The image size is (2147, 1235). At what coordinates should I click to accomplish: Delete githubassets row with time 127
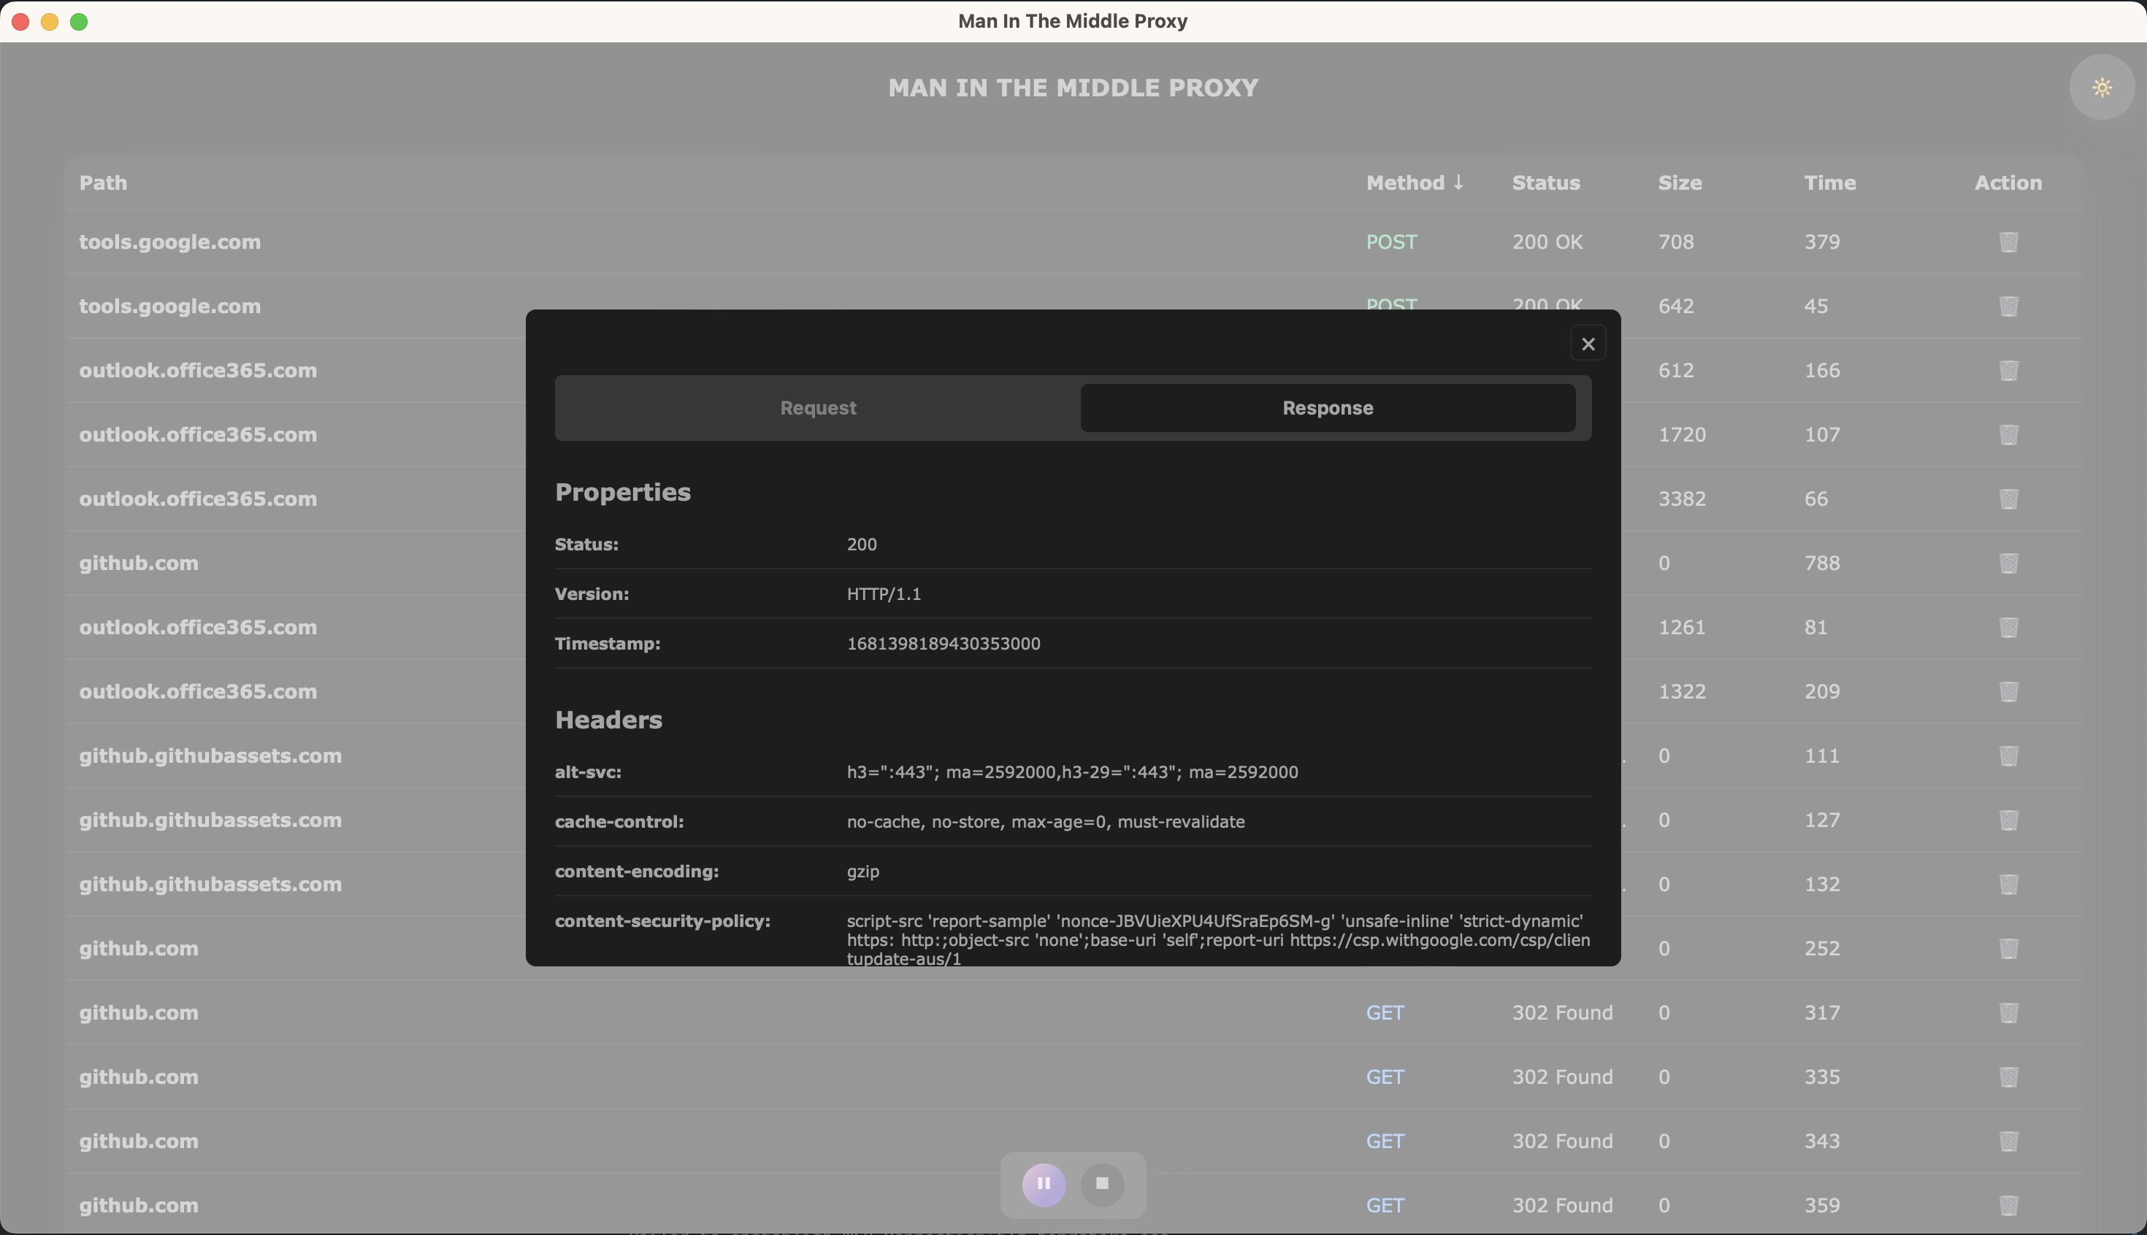(2008, 820)
